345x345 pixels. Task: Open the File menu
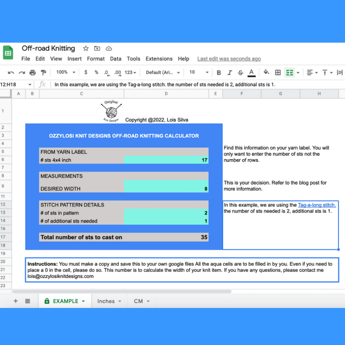26,59
